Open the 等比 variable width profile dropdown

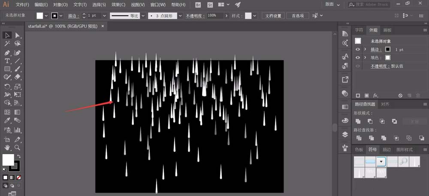pyautogui.click(x=143, y=16)
